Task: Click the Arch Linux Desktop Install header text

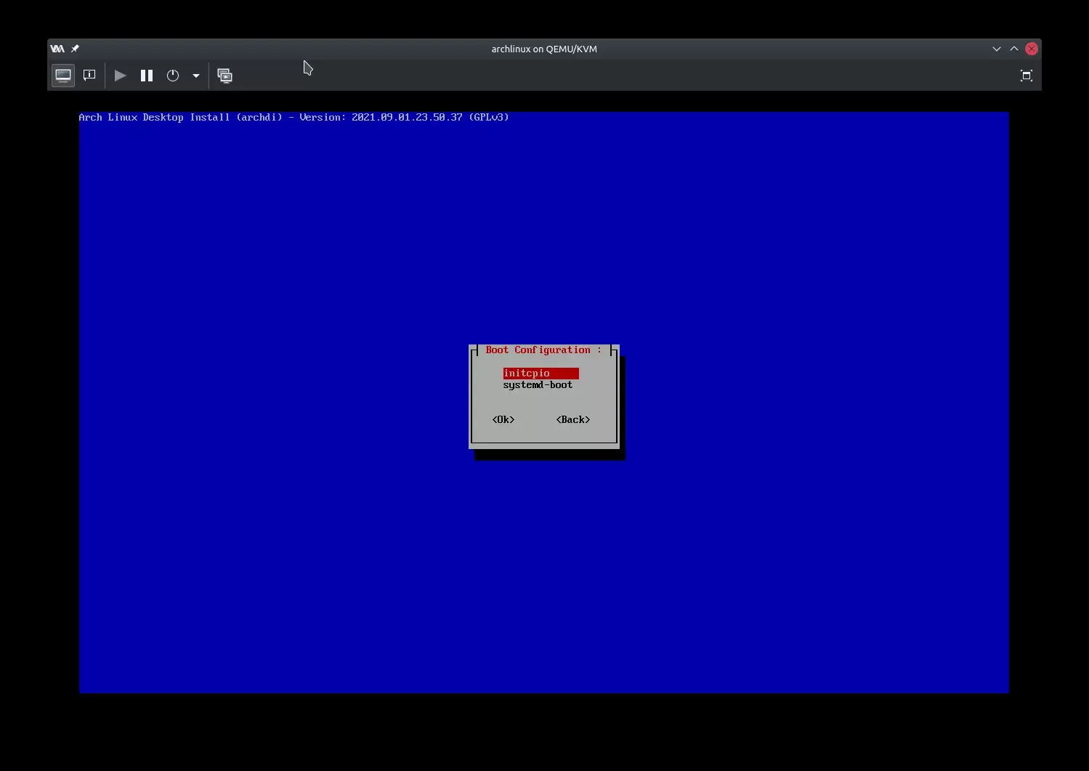Action: 293,117
